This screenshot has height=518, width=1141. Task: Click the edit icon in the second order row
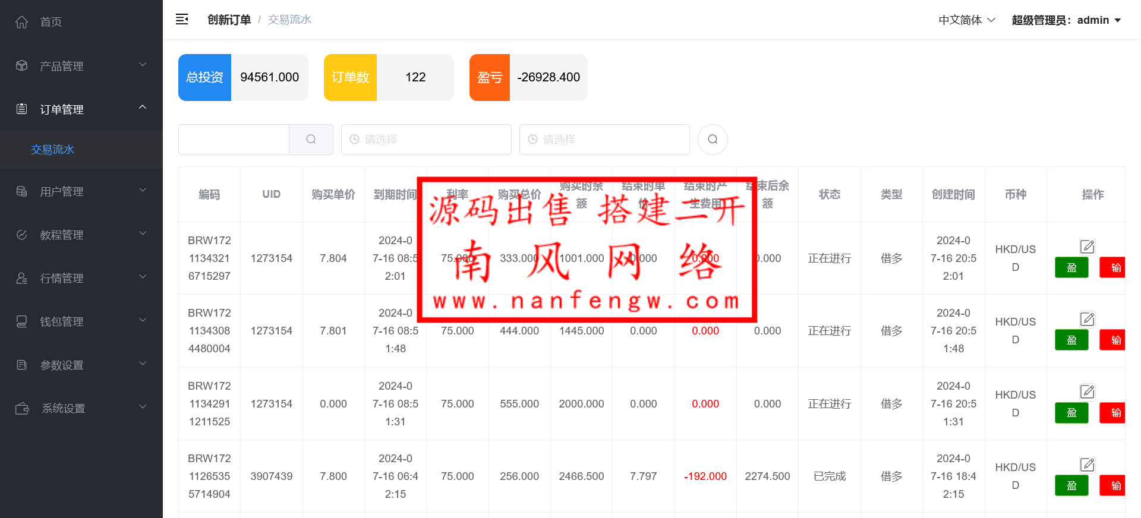pyautogui.click(x=1087, y=319)
